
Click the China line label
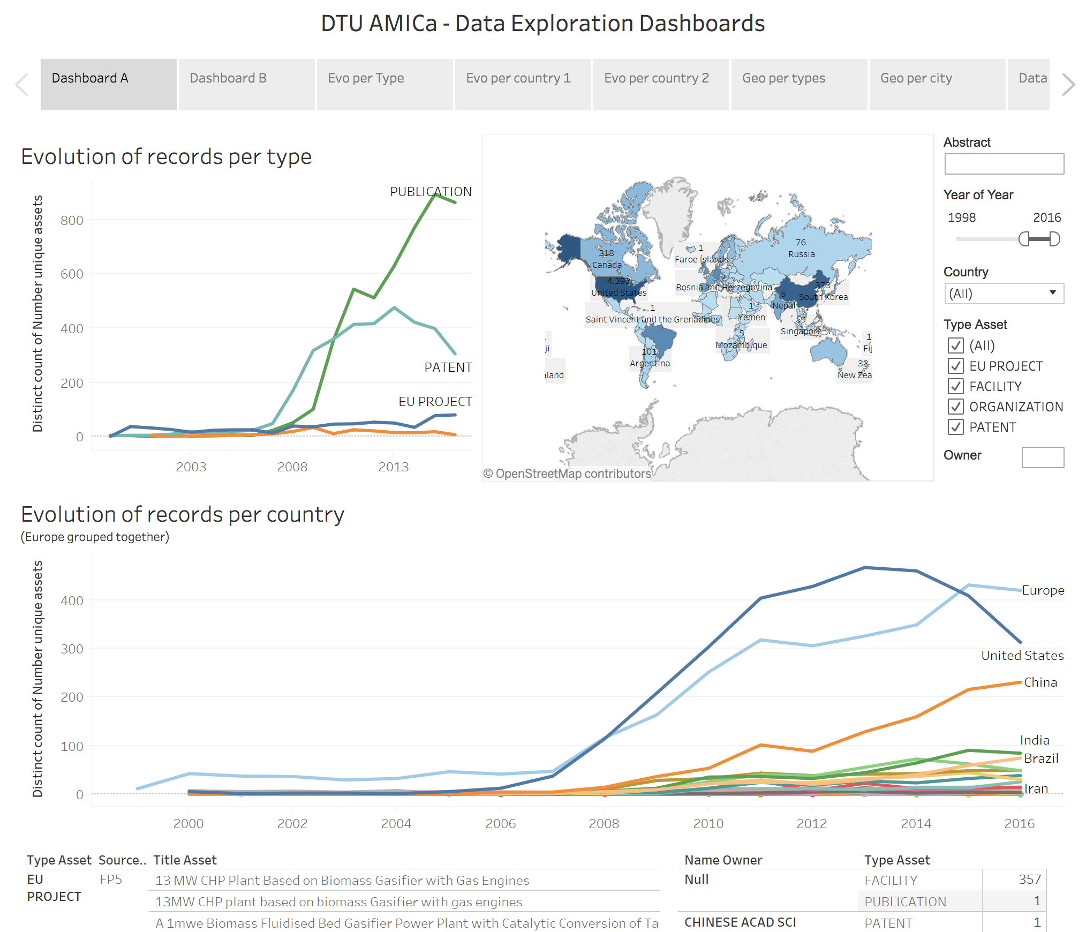pos(1040,682)
